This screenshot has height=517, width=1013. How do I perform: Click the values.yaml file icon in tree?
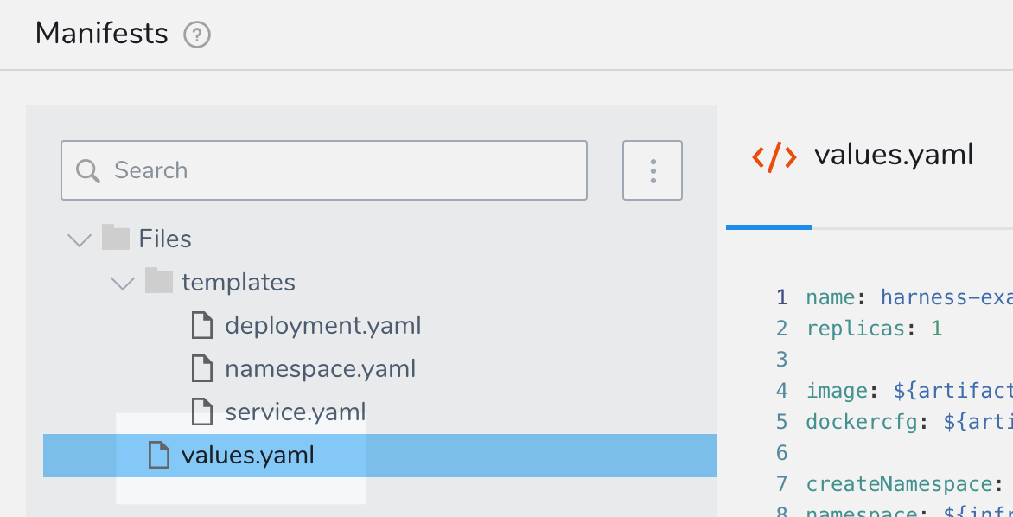(x=159, y=455)
